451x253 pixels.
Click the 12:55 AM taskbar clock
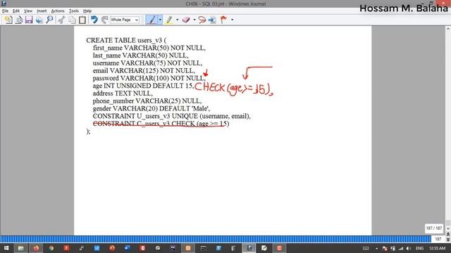click(x=437, y=248)
